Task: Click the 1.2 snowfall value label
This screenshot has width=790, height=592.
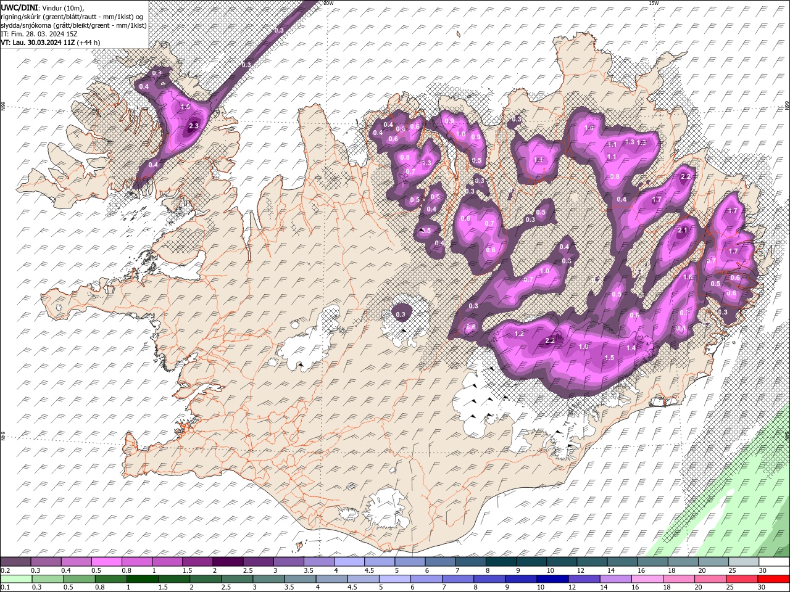Action: click(x=519, y=334)
